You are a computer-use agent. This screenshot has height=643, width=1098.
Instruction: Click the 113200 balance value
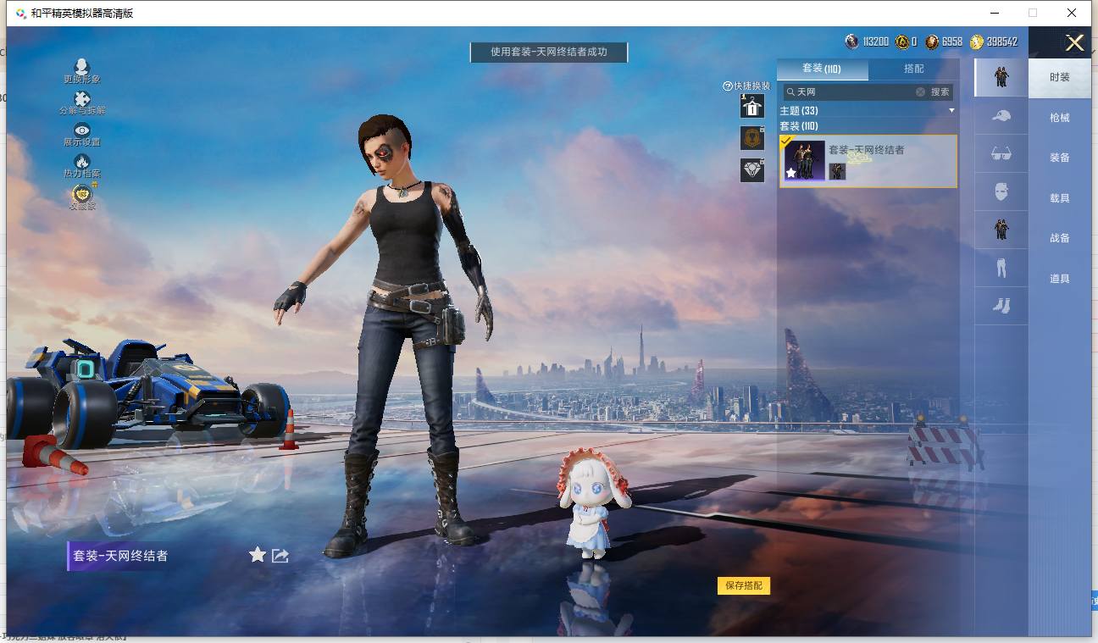coord(876,42)
